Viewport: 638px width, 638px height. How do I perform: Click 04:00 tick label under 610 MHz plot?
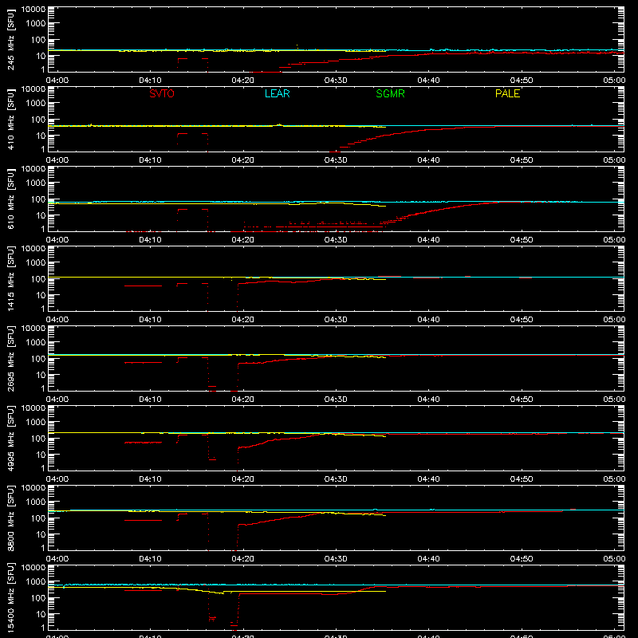pos(57,240)
